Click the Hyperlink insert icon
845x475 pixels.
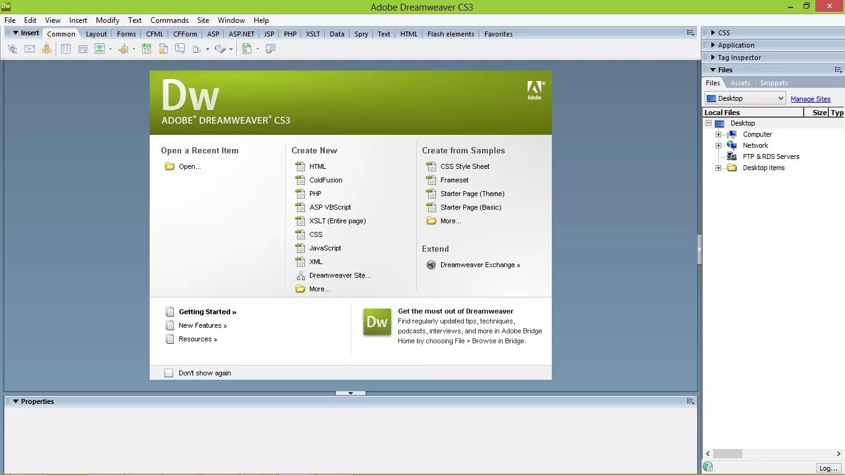click(x=12, y=49)
